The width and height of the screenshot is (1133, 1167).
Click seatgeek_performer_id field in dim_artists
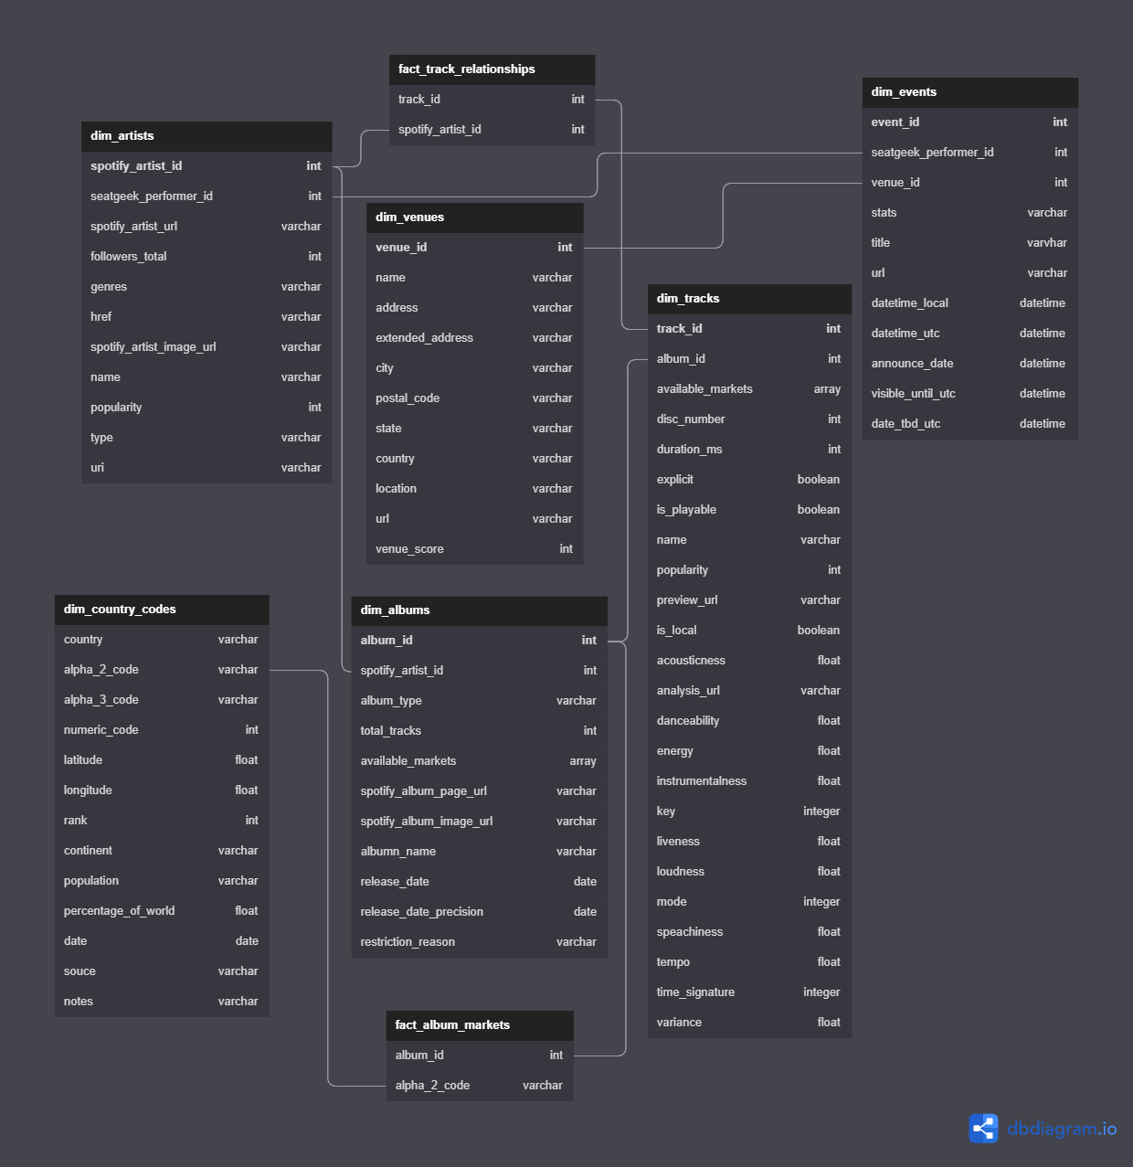pyautogui.click(x=206, y=196)
